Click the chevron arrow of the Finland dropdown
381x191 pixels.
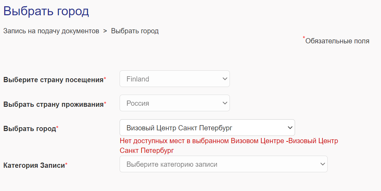coord(224,79)
